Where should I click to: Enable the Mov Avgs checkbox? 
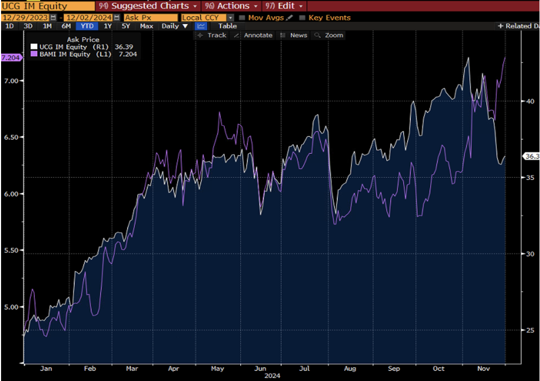pos(242,18)
